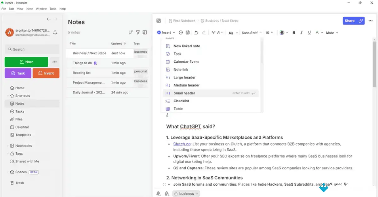This screenshot has width=378, height=197.
Task: Open the Tools menu
Action: (x=53, y=8)
